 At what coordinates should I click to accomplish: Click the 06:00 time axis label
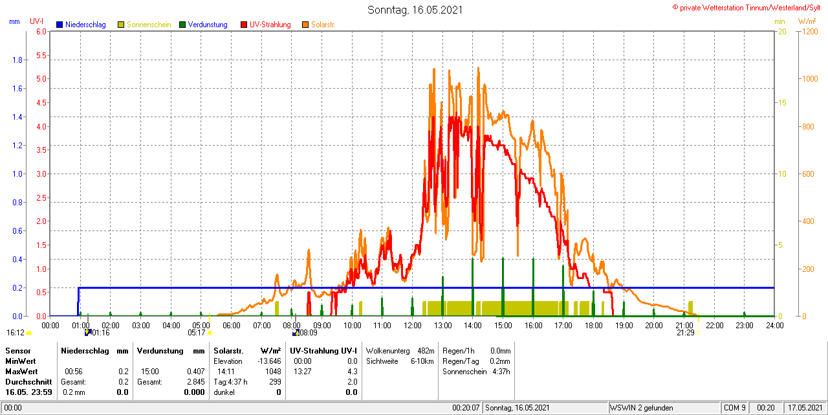231,325
